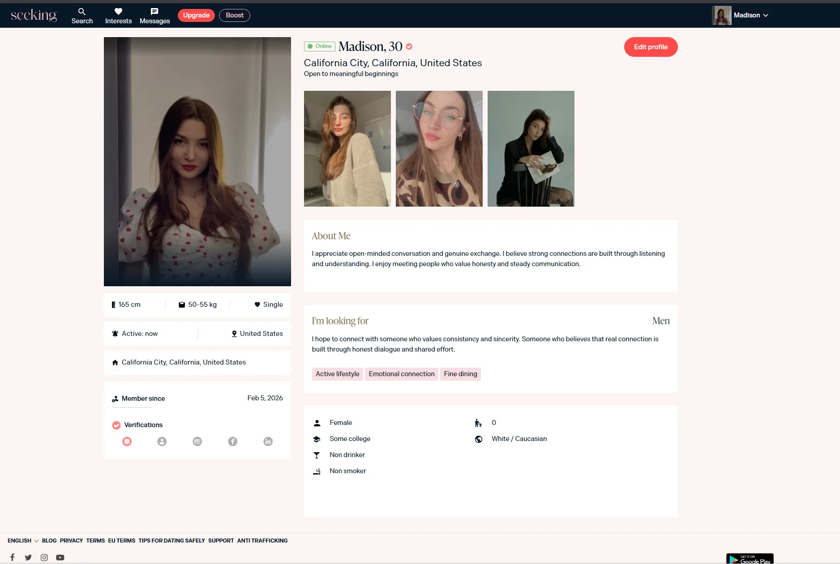Expand the Madison account dropdown menu
Image resolution: width=840 pixels, height=564 pixels.
point(750,15)
